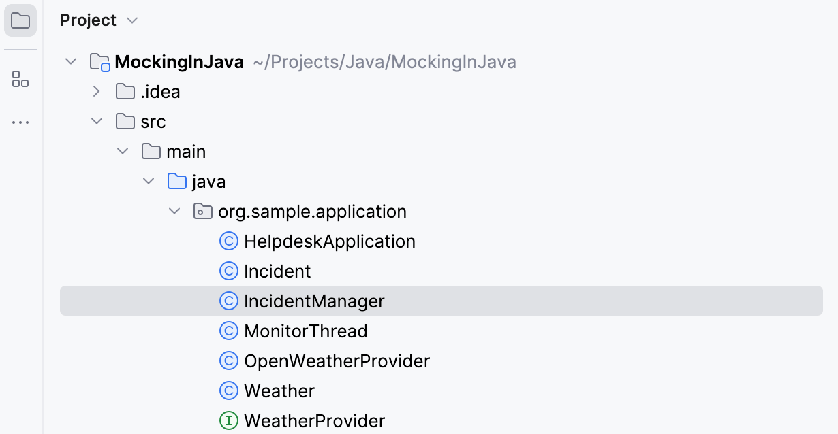Click the module icon beside MockingInJava

[x=99, y=61]
